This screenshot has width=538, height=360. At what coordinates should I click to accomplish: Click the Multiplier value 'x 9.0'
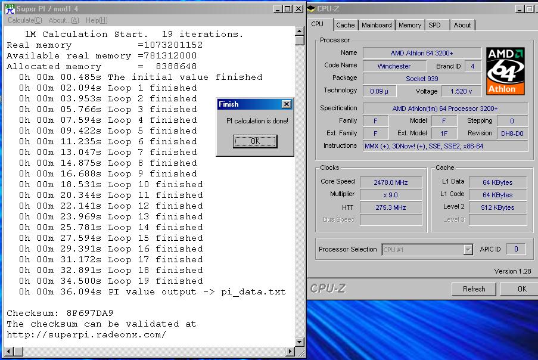tap(391, 195)
